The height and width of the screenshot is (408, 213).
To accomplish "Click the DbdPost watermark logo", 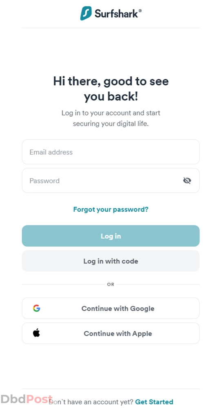I will (26, 399).
